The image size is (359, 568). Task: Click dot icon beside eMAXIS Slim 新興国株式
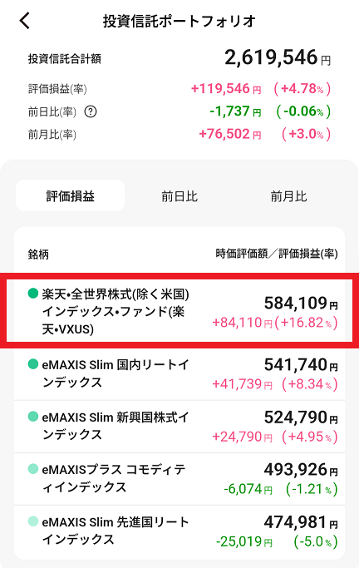[x=33, y=416]
